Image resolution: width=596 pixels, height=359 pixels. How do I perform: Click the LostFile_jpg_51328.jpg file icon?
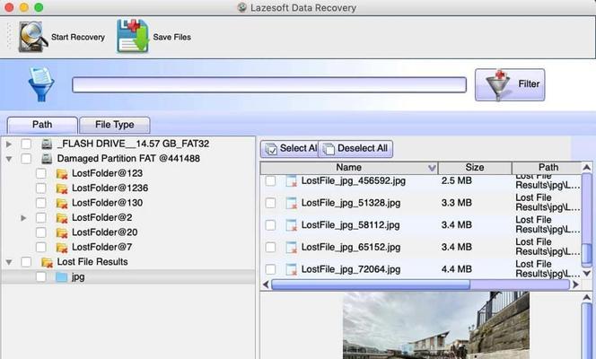[291, 203]
